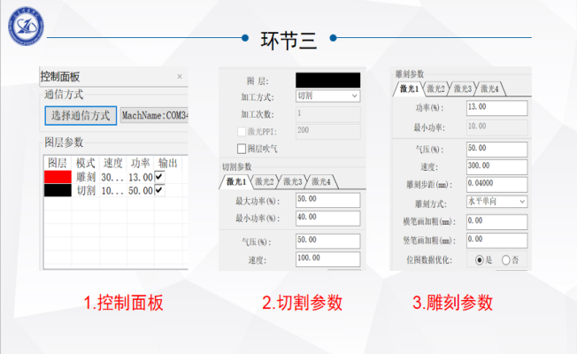Close the 控制面板 panel with the X
The image size is (577, 354).
(180, 77)
